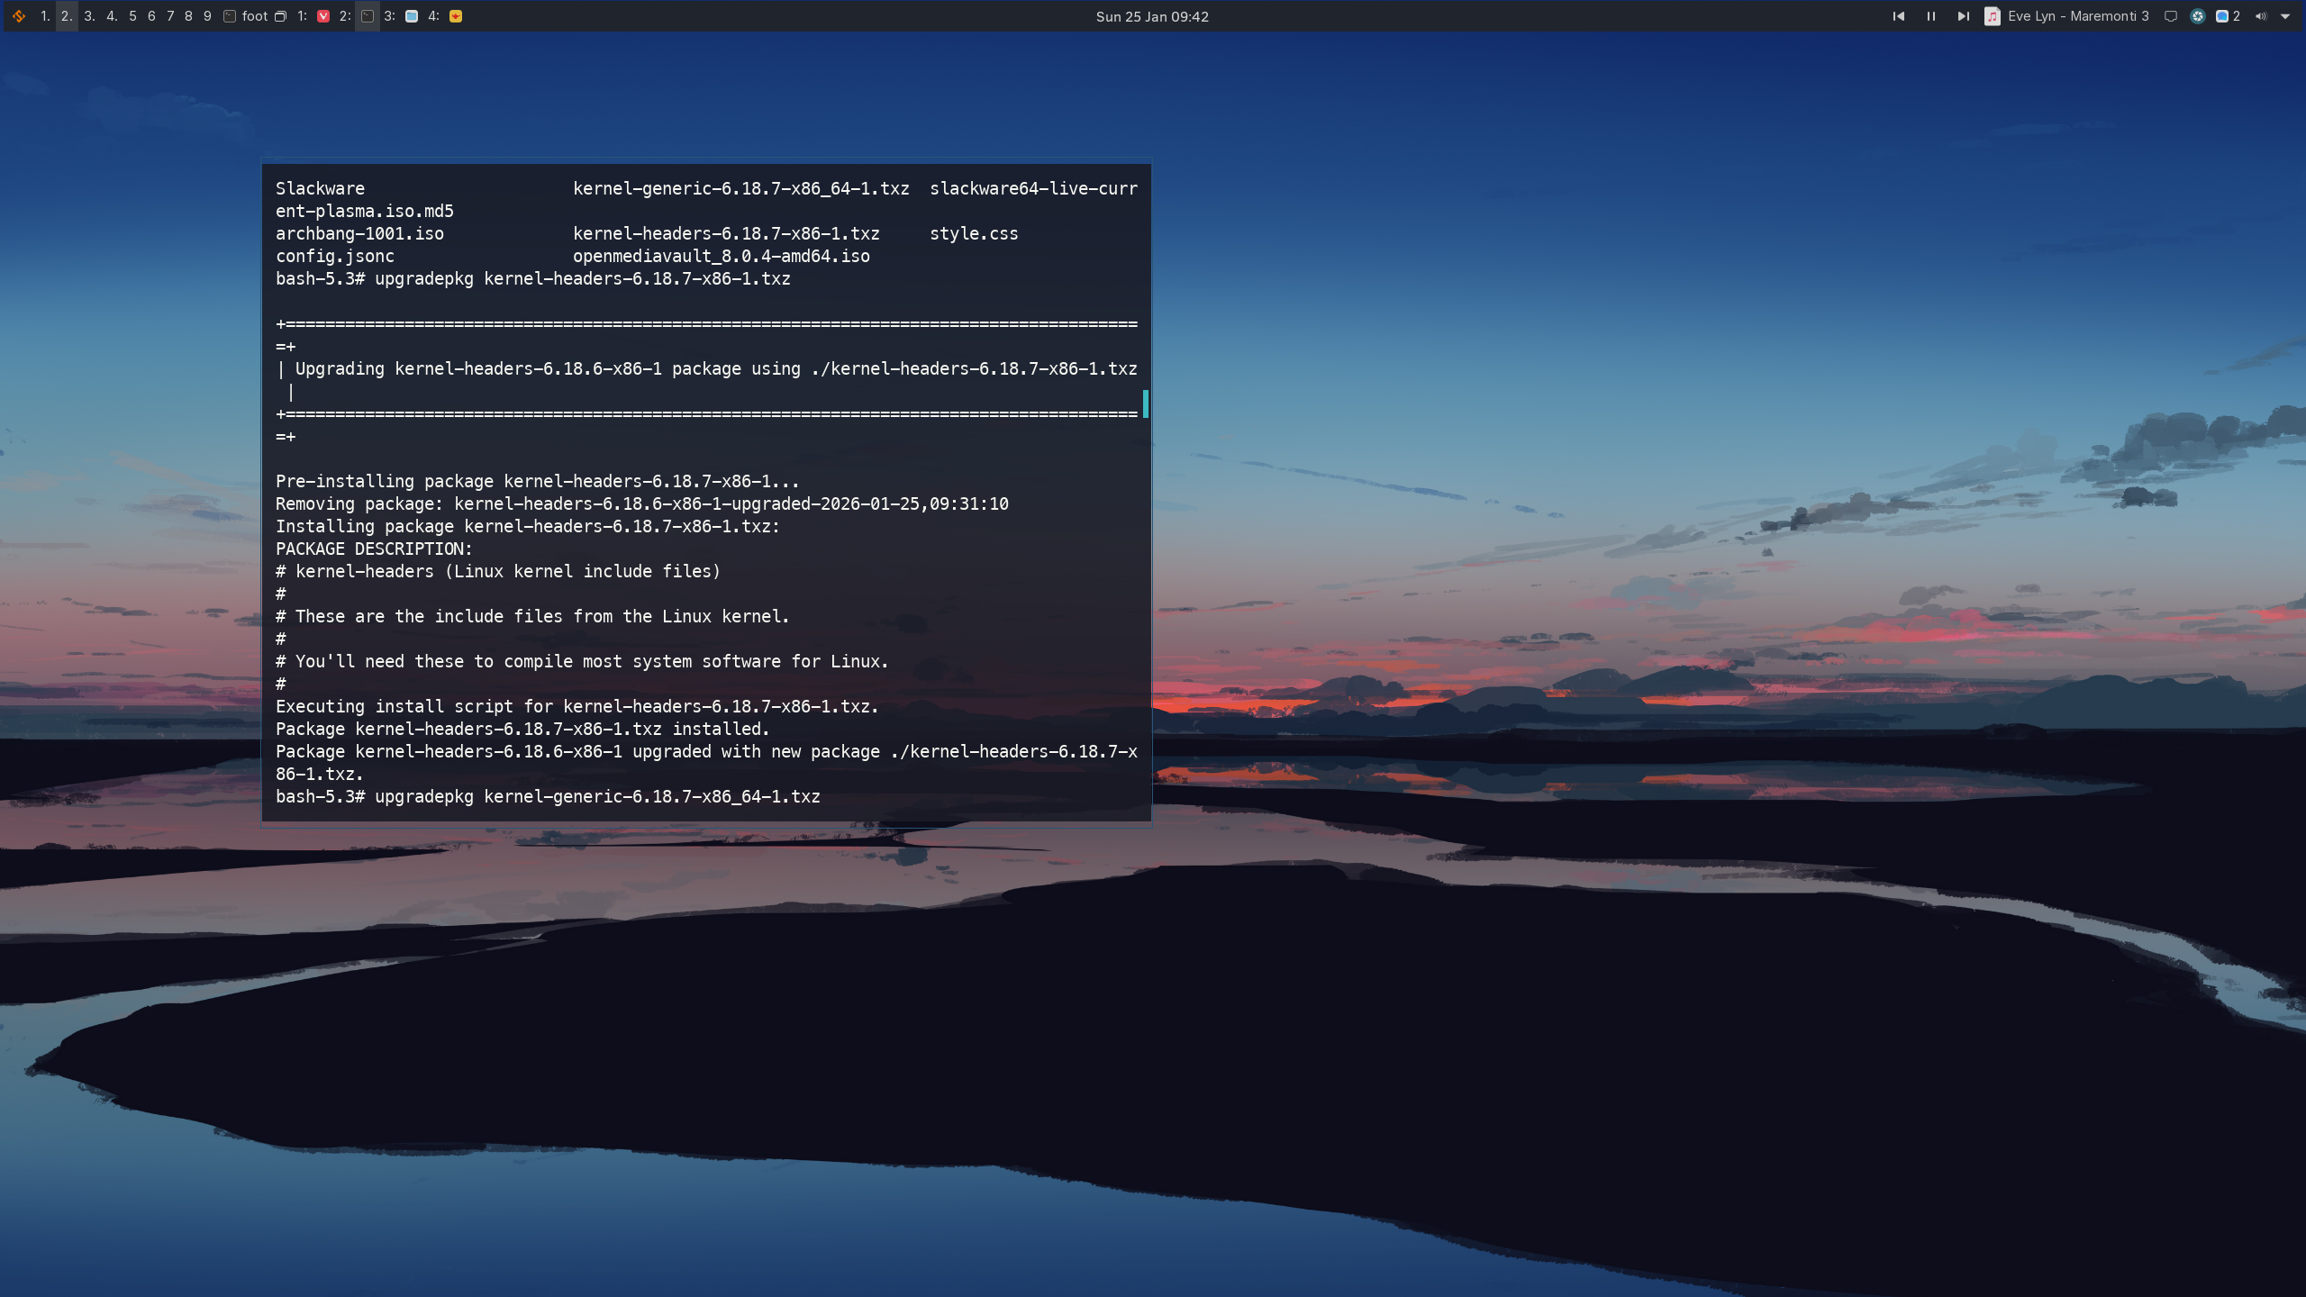Image resolution: width=2306 pixels, height=1297 pixels.
Task: Click the file manager folder icon
Action: (x=412, y=16)
